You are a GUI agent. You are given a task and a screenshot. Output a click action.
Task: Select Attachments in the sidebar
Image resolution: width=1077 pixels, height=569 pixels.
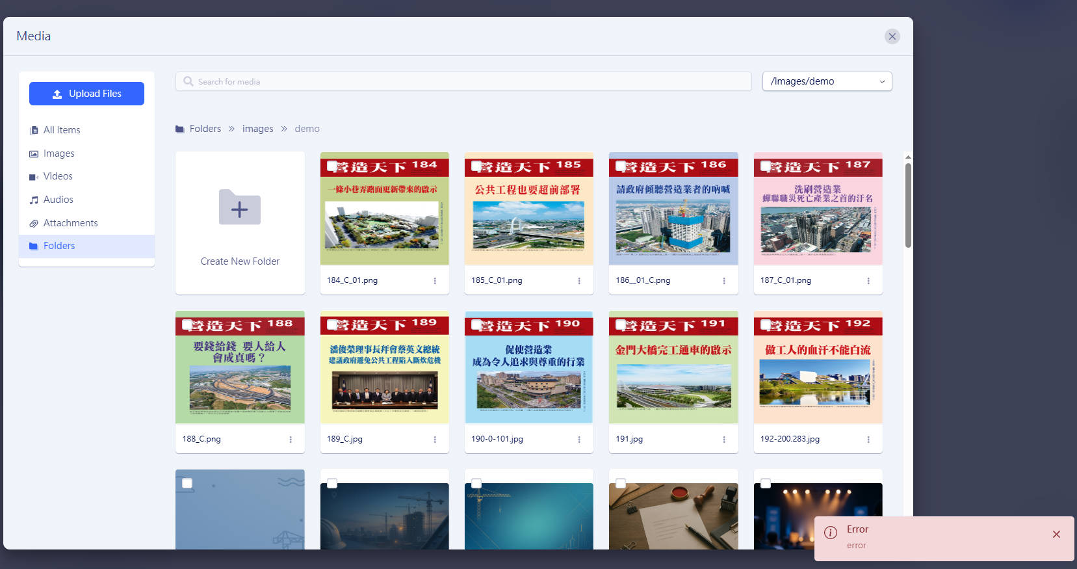pos(70,223)
